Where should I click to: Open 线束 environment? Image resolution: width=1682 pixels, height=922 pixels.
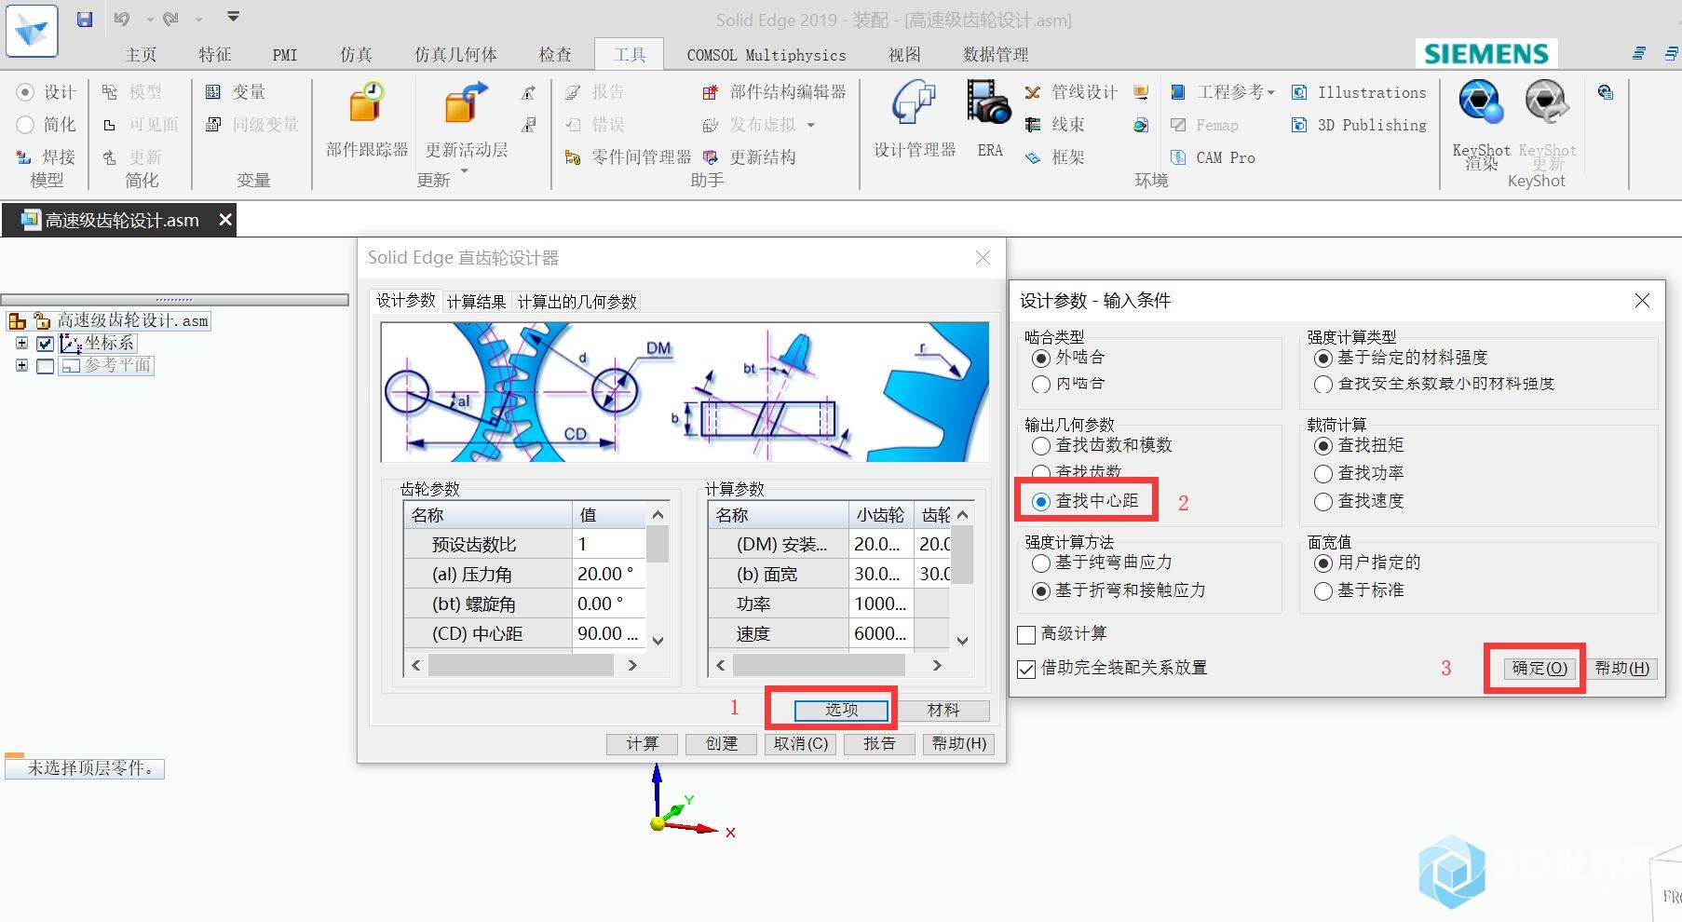pyautogui.click(x=1055, y=125)
